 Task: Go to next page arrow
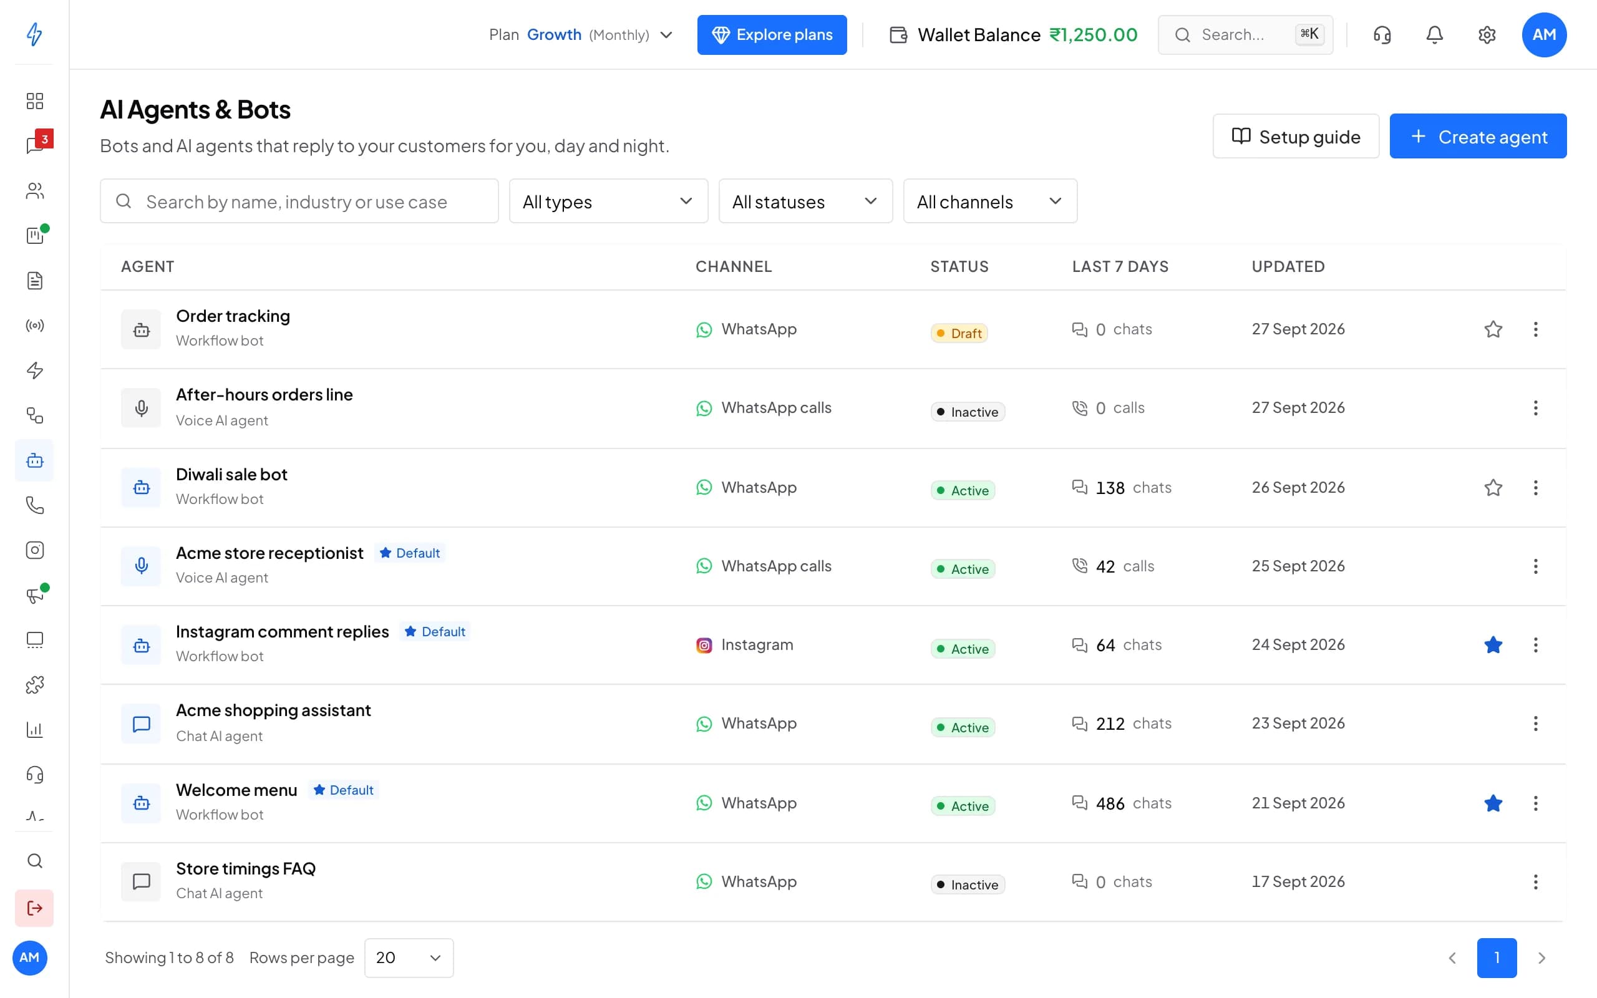click(1541, 957)
